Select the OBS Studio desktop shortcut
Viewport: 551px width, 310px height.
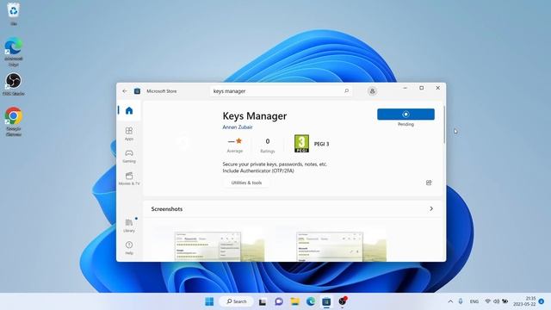point(14,84)
